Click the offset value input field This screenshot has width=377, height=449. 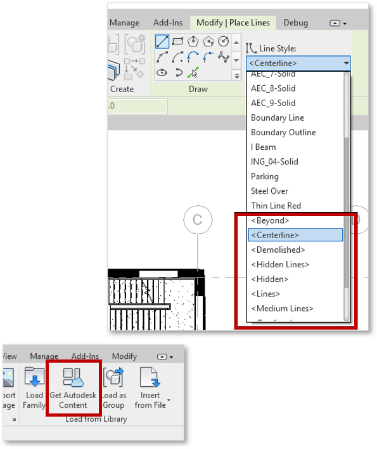click(x=137, y=106)
